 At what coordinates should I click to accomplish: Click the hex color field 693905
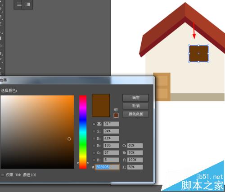point(107,167)
